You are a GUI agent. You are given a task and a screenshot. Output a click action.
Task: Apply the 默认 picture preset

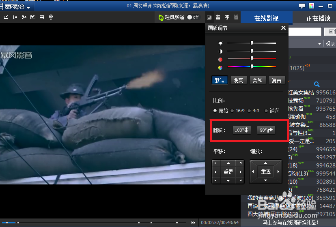tap(220, 80)
